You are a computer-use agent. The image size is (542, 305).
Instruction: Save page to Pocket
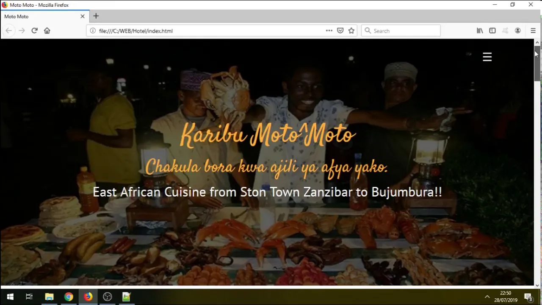340,30
